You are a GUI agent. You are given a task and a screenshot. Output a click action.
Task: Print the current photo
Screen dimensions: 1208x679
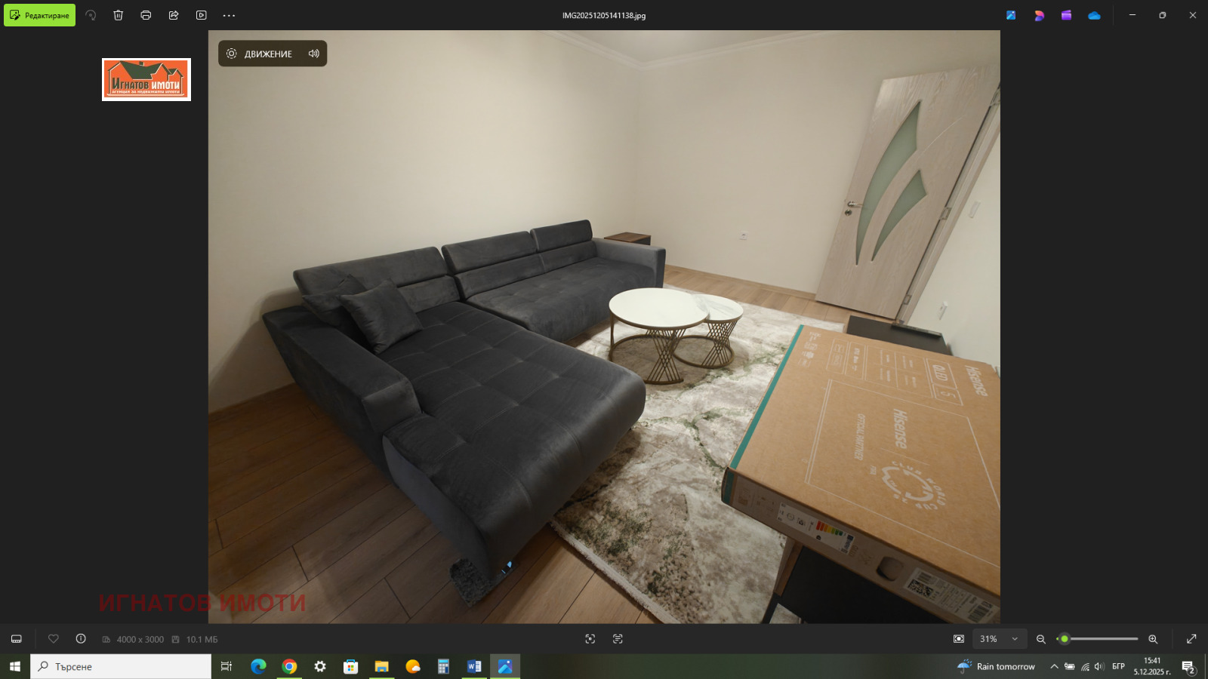(146, 15)
